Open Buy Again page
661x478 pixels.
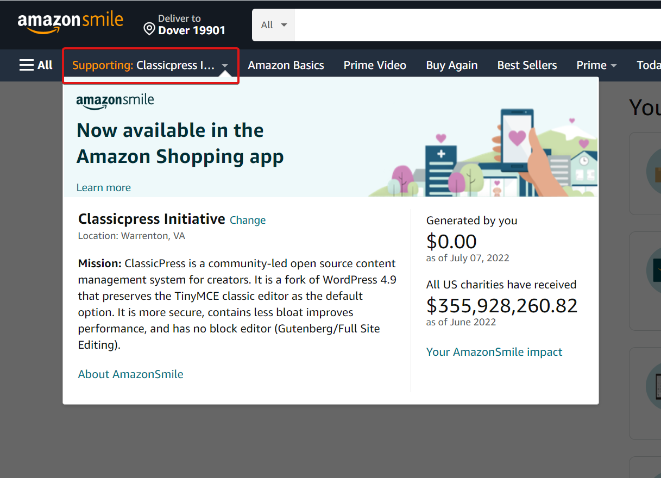(x=452, y=65)
